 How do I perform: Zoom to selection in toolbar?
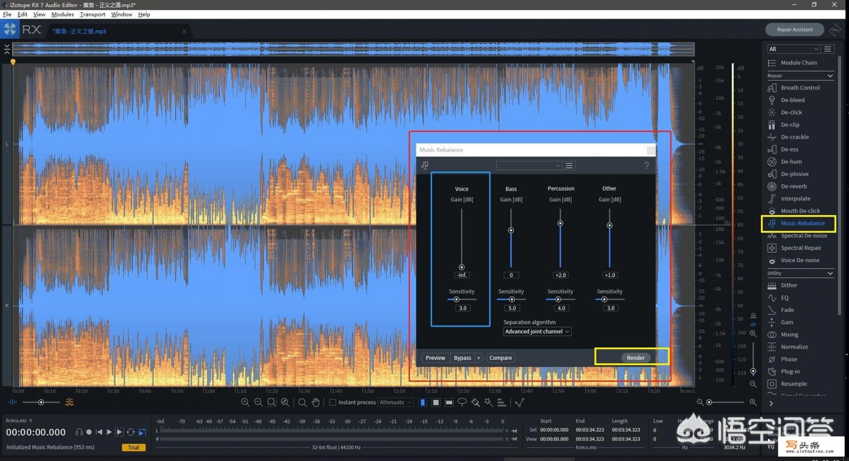point(272,402)
